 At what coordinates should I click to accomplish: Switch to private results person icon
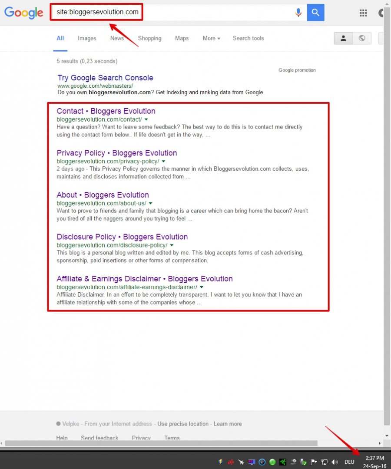(x=344, y=38)
